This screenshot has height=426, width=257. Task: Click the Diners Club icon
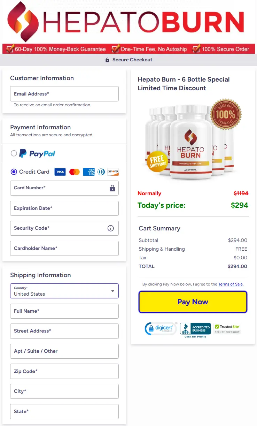pos(101,172)
